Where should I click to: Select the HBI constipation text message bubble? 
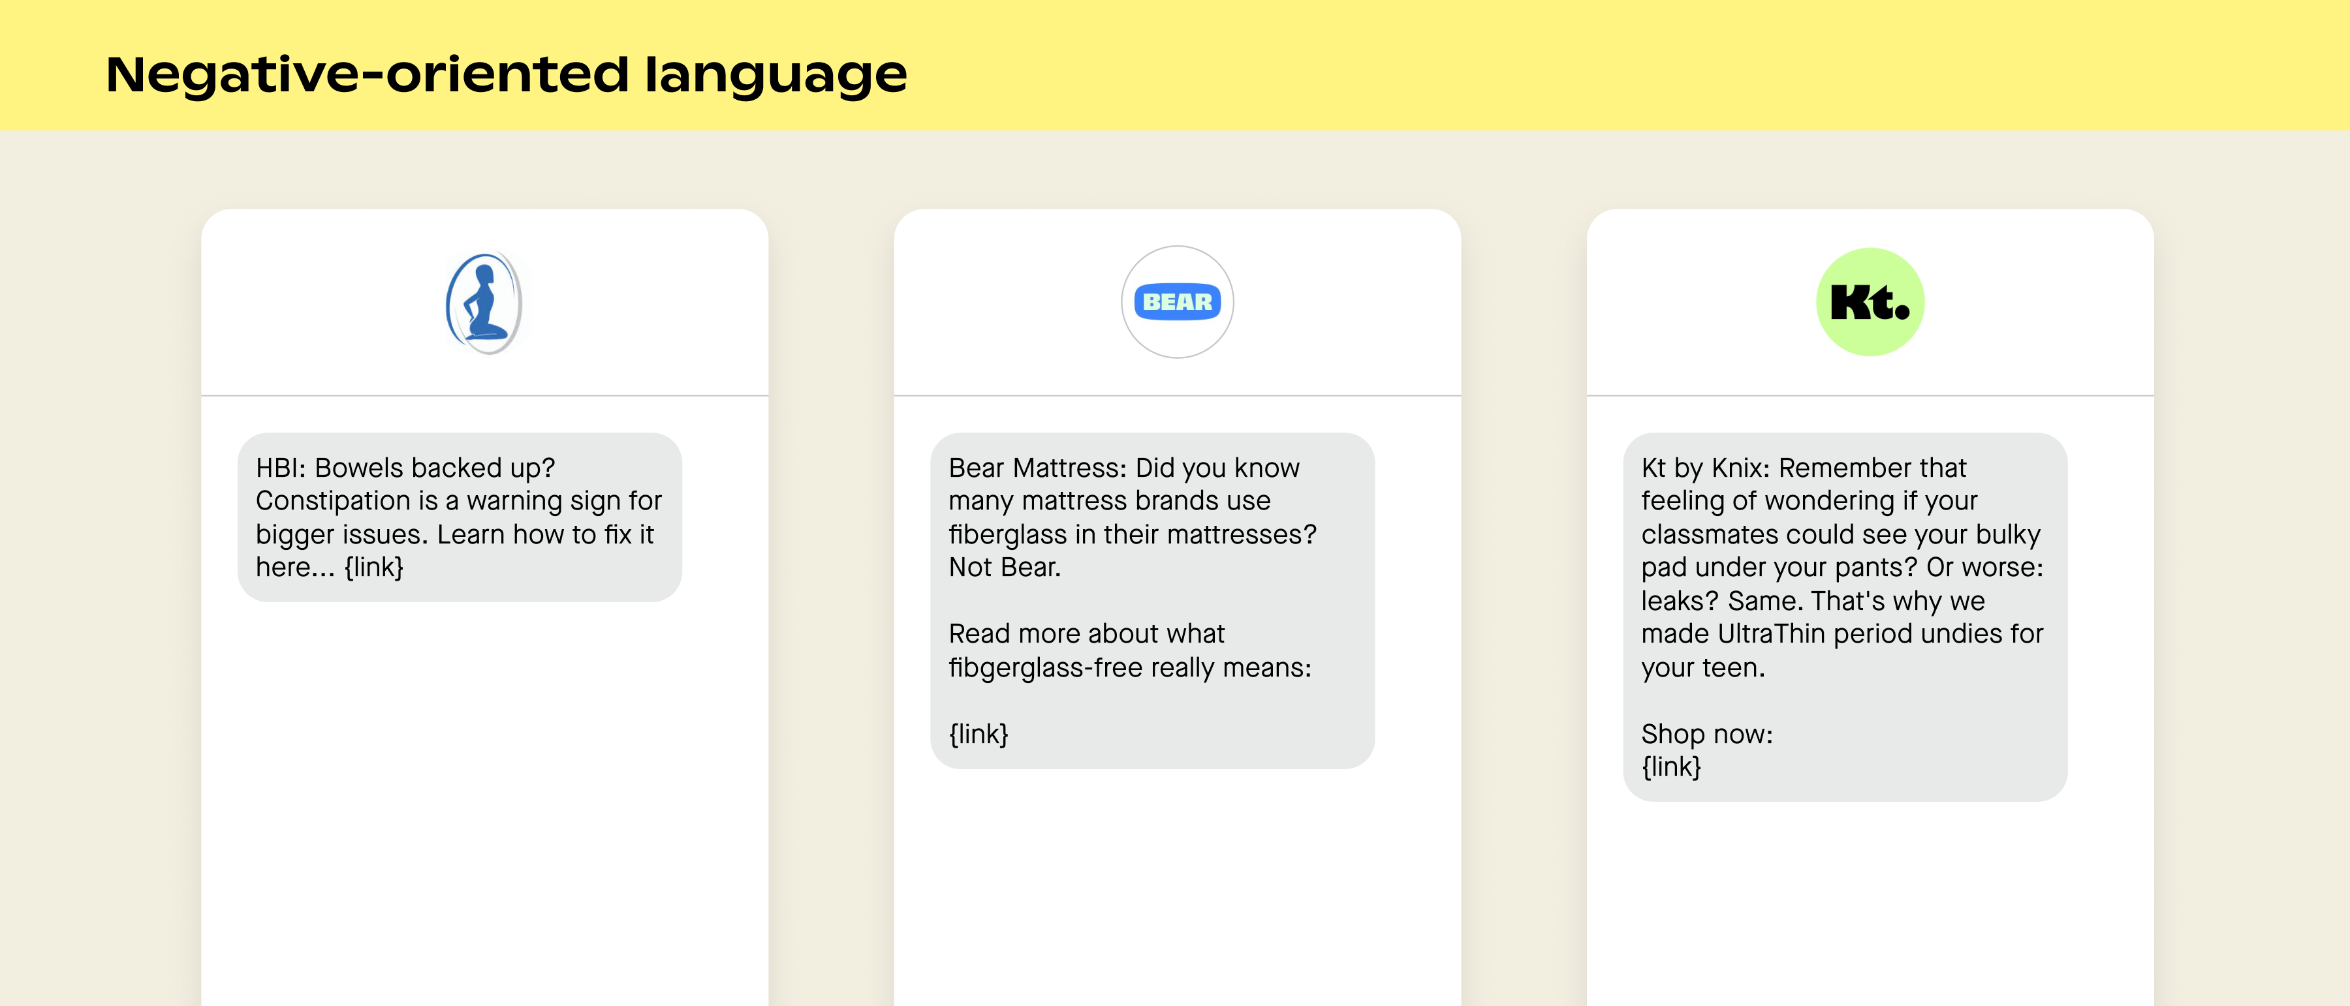(x=460, y=517)
